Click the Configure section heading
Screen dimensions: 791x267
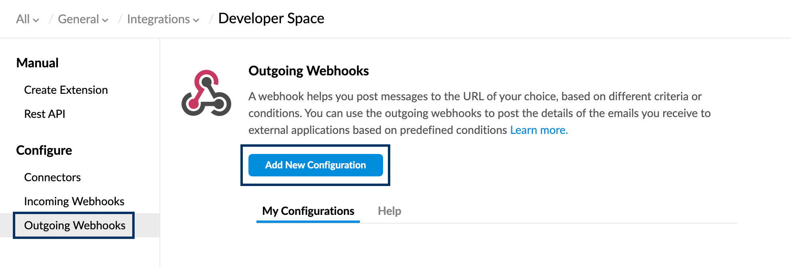point(44,150)
